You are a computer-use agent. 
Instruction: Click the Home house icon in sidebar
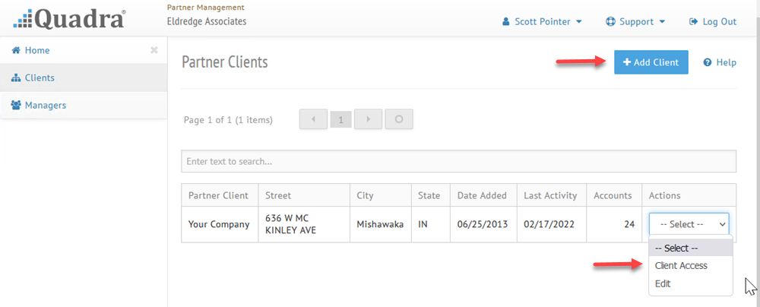pyautogui.click(x=15, y=50)
